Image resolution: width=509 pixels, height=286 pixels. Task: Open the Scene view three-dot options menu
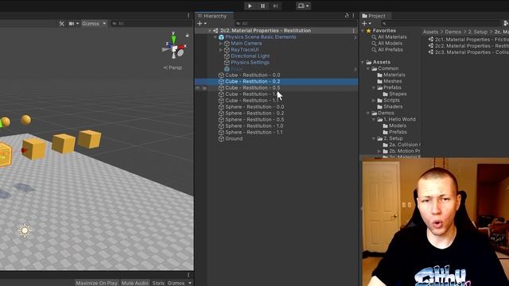tap(188, 16)
